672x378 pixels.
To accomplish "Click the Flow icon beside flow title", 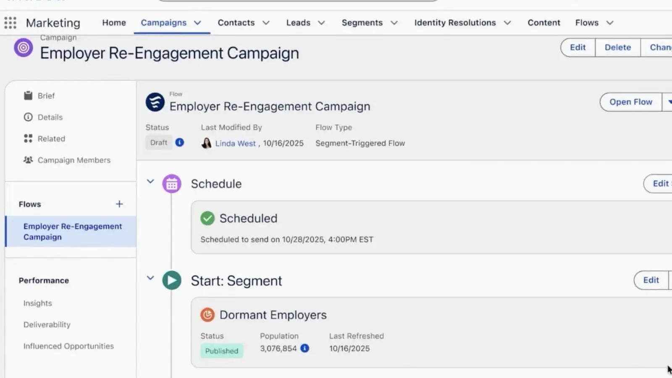I will (155, 102).
